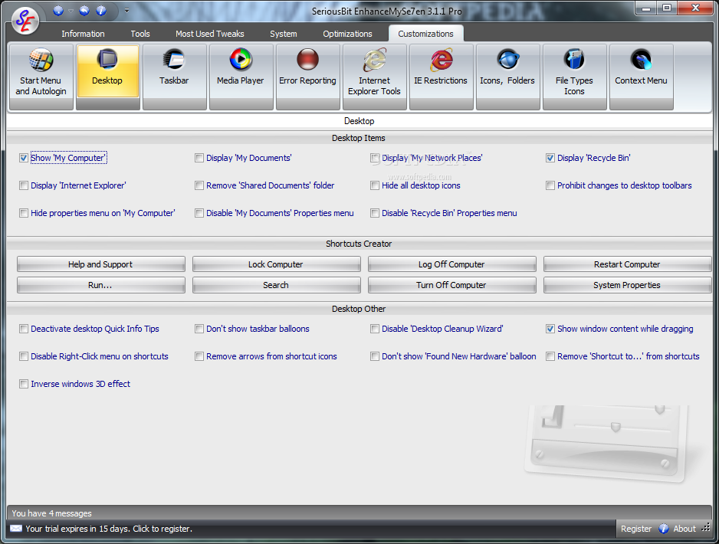Open the Taskbar customization section
This screenshot has width=719, height=544.
click(x=174, y=77)
